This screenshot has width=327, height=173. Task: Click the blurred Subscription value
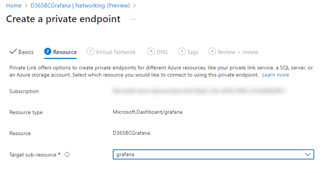coord(198,91)
